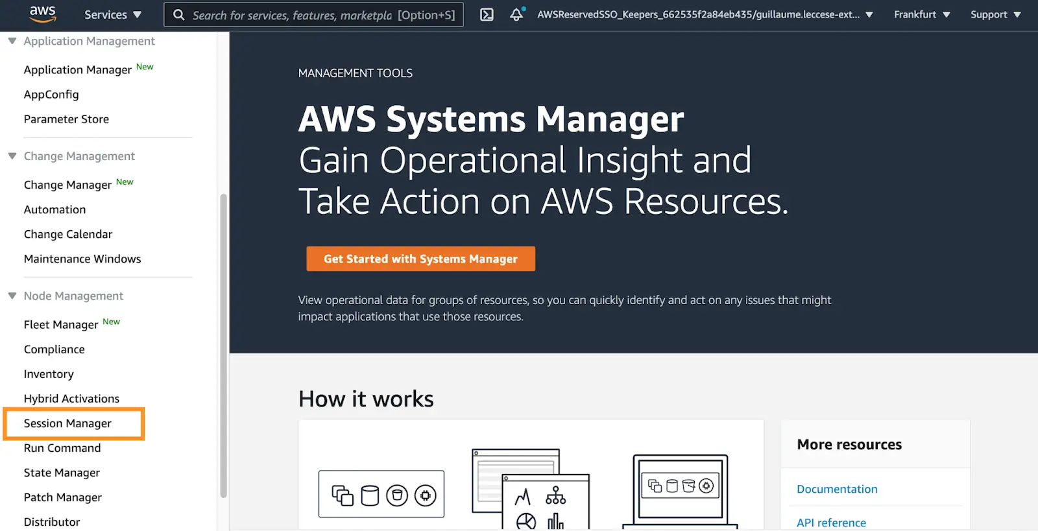
Task: Collapse the Application Management section
Action: [12, 41]
